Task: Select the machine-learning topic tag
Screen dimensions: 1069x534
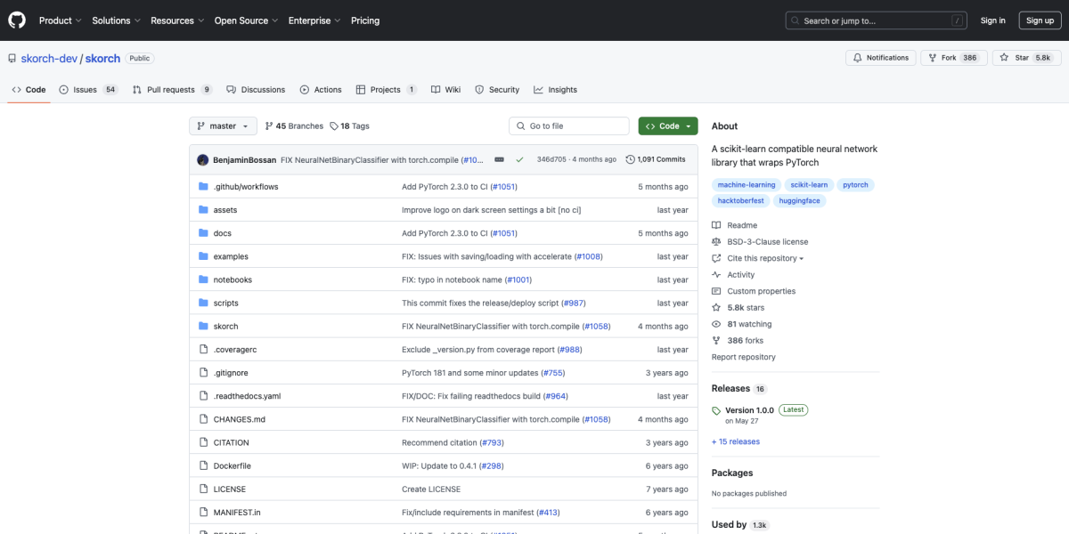Action: click(746, 185)
